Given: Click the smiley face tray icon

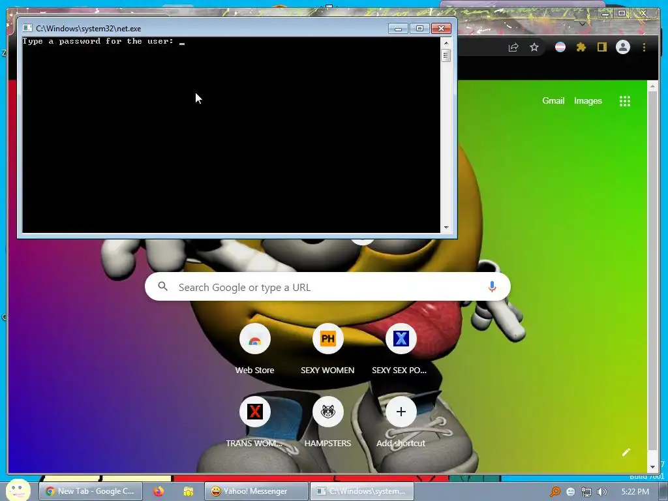Looking at the screenshot, I should click(571, 492).
